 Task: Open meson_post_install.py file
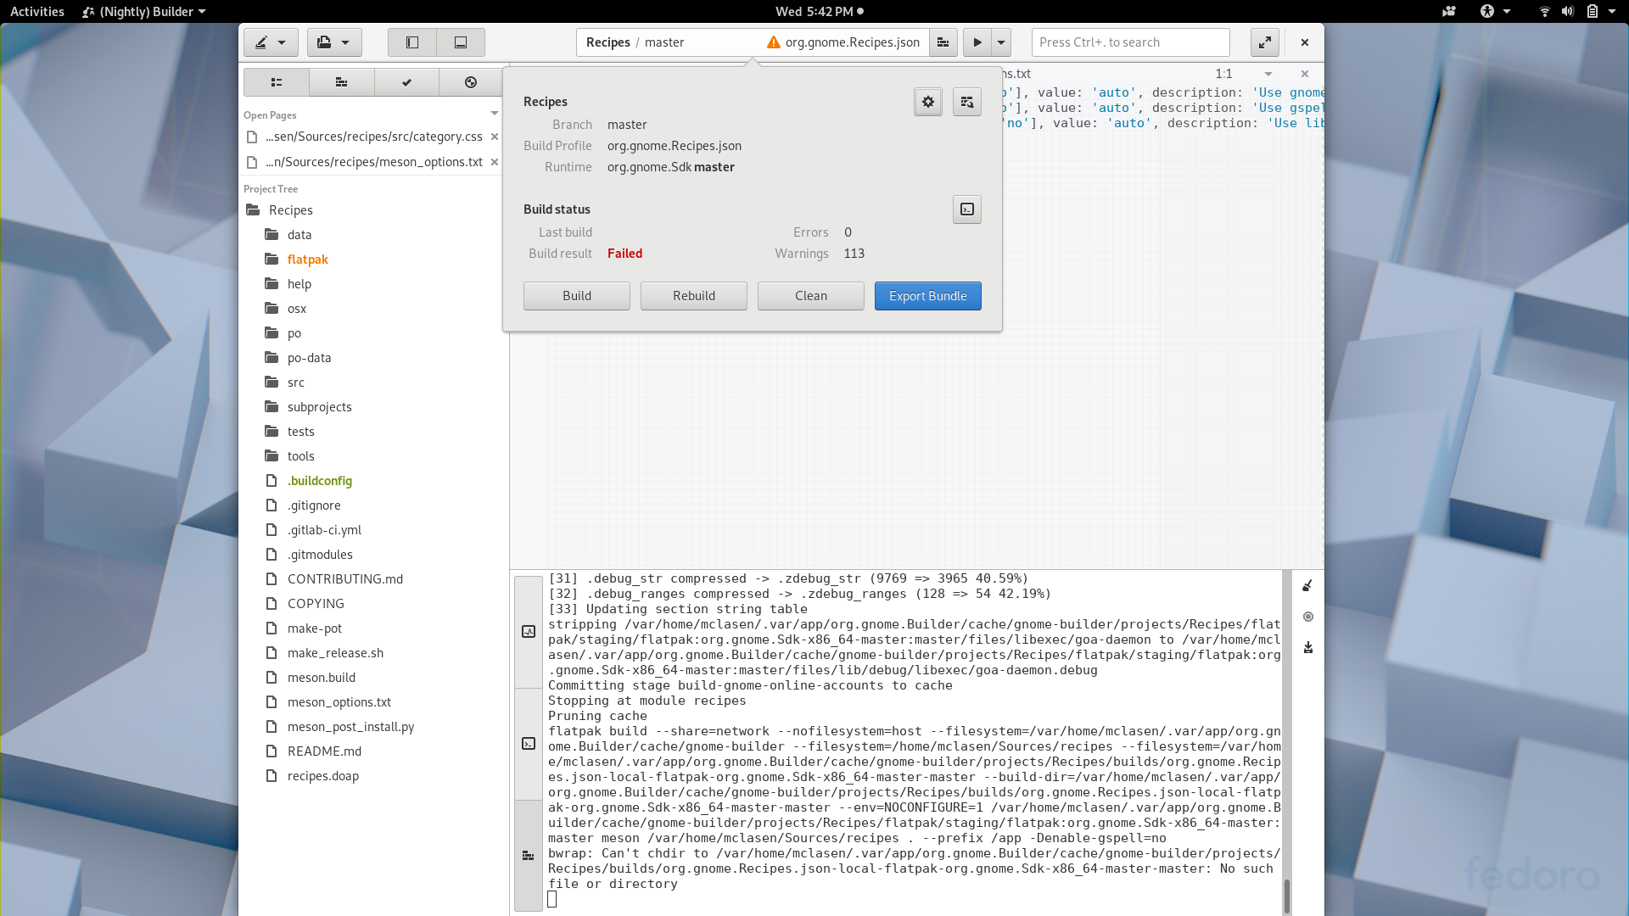(350, 727)
